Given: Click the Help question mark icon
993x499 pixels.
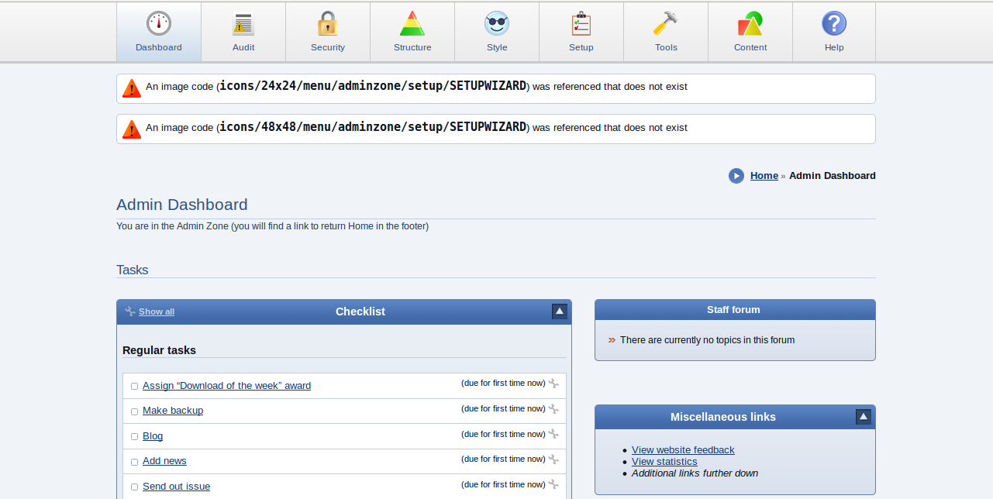Looking at the screenshot, I should click(834, 24).
